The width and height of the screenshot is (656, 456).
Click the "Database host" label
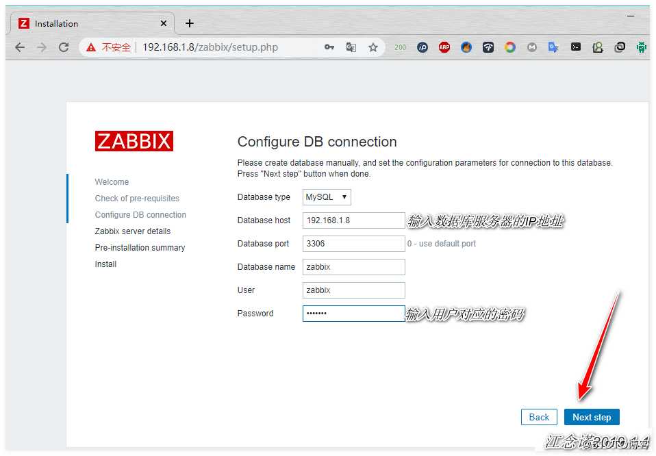click(x=264, y=220)
